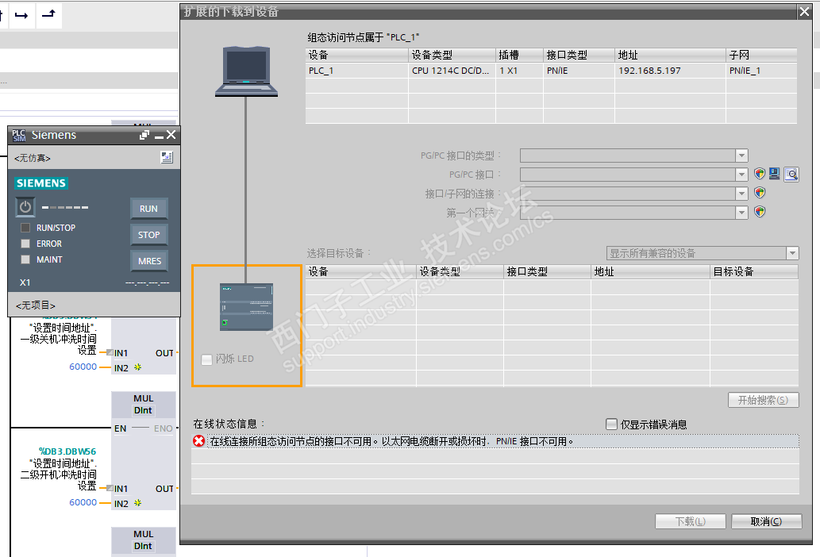This screenshot has width=820, height=557.
Task: Click the 192.168.5.197 address cell
Action: (670, 71)
